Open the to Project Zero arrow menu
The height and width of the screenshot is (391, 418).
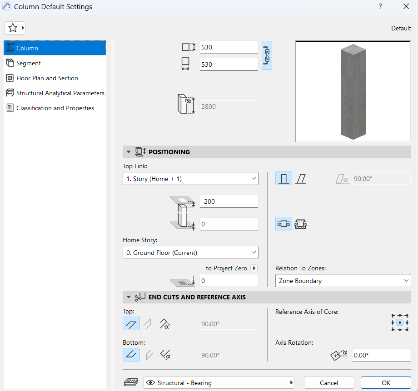254,268
